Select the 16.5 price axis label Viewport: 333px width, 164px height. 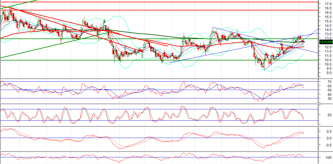(x=328, y=8)
